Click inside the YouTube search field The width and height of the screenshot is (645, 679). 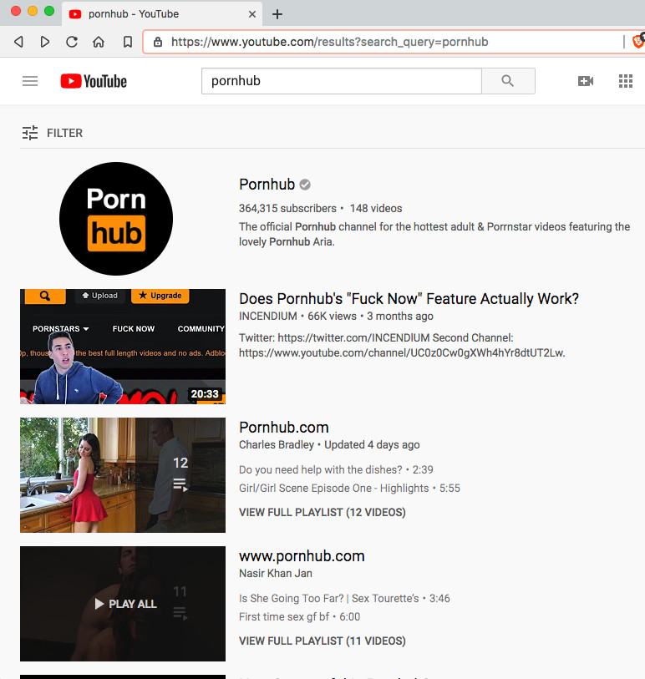341,81
